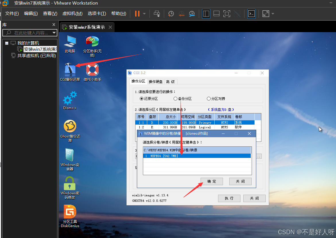This screenshot has height=238, width=336.
Task: Select partition row 1:2 E: 软件
Action: (x=195, y=127)
